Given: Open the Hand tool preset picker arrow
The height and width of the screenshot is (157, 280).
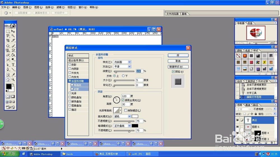Looking at the screenshot, I should click(10, 13).
